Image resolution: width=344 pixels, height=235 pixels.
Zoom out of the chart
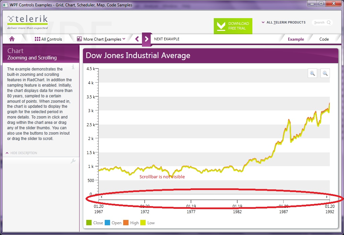tap(325, 73)
